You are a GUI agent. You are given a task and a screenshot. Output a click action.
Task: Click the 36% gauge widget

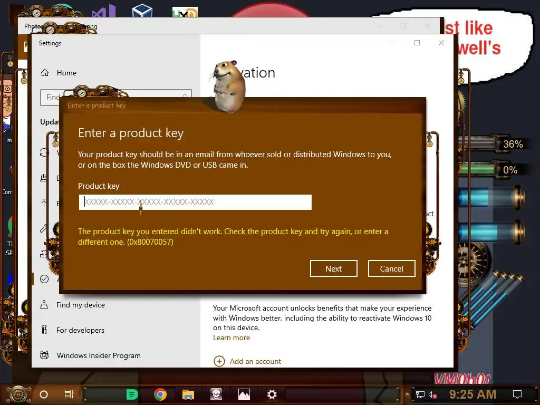tap(493, 144)
